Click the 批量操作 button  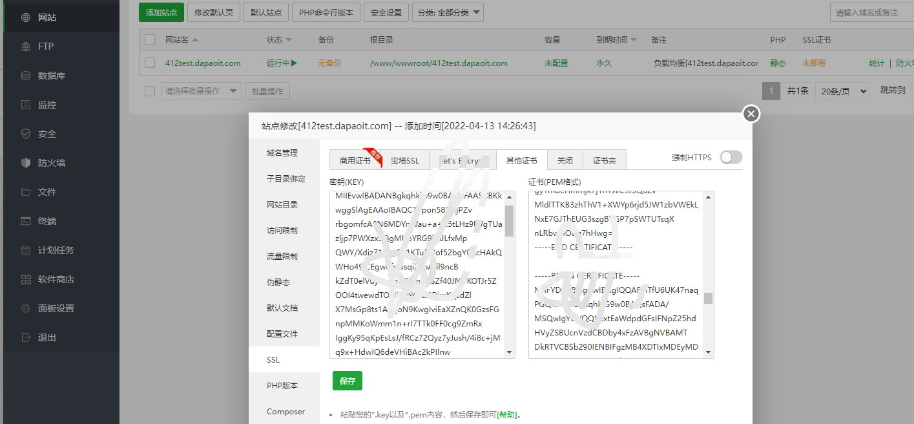(267, 91)
